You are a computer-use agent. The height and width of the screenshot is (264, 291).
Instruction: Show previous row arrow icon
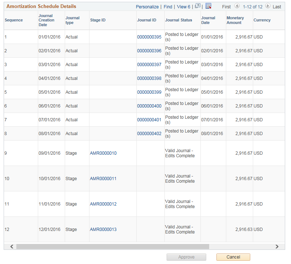(x=237, y=6)
